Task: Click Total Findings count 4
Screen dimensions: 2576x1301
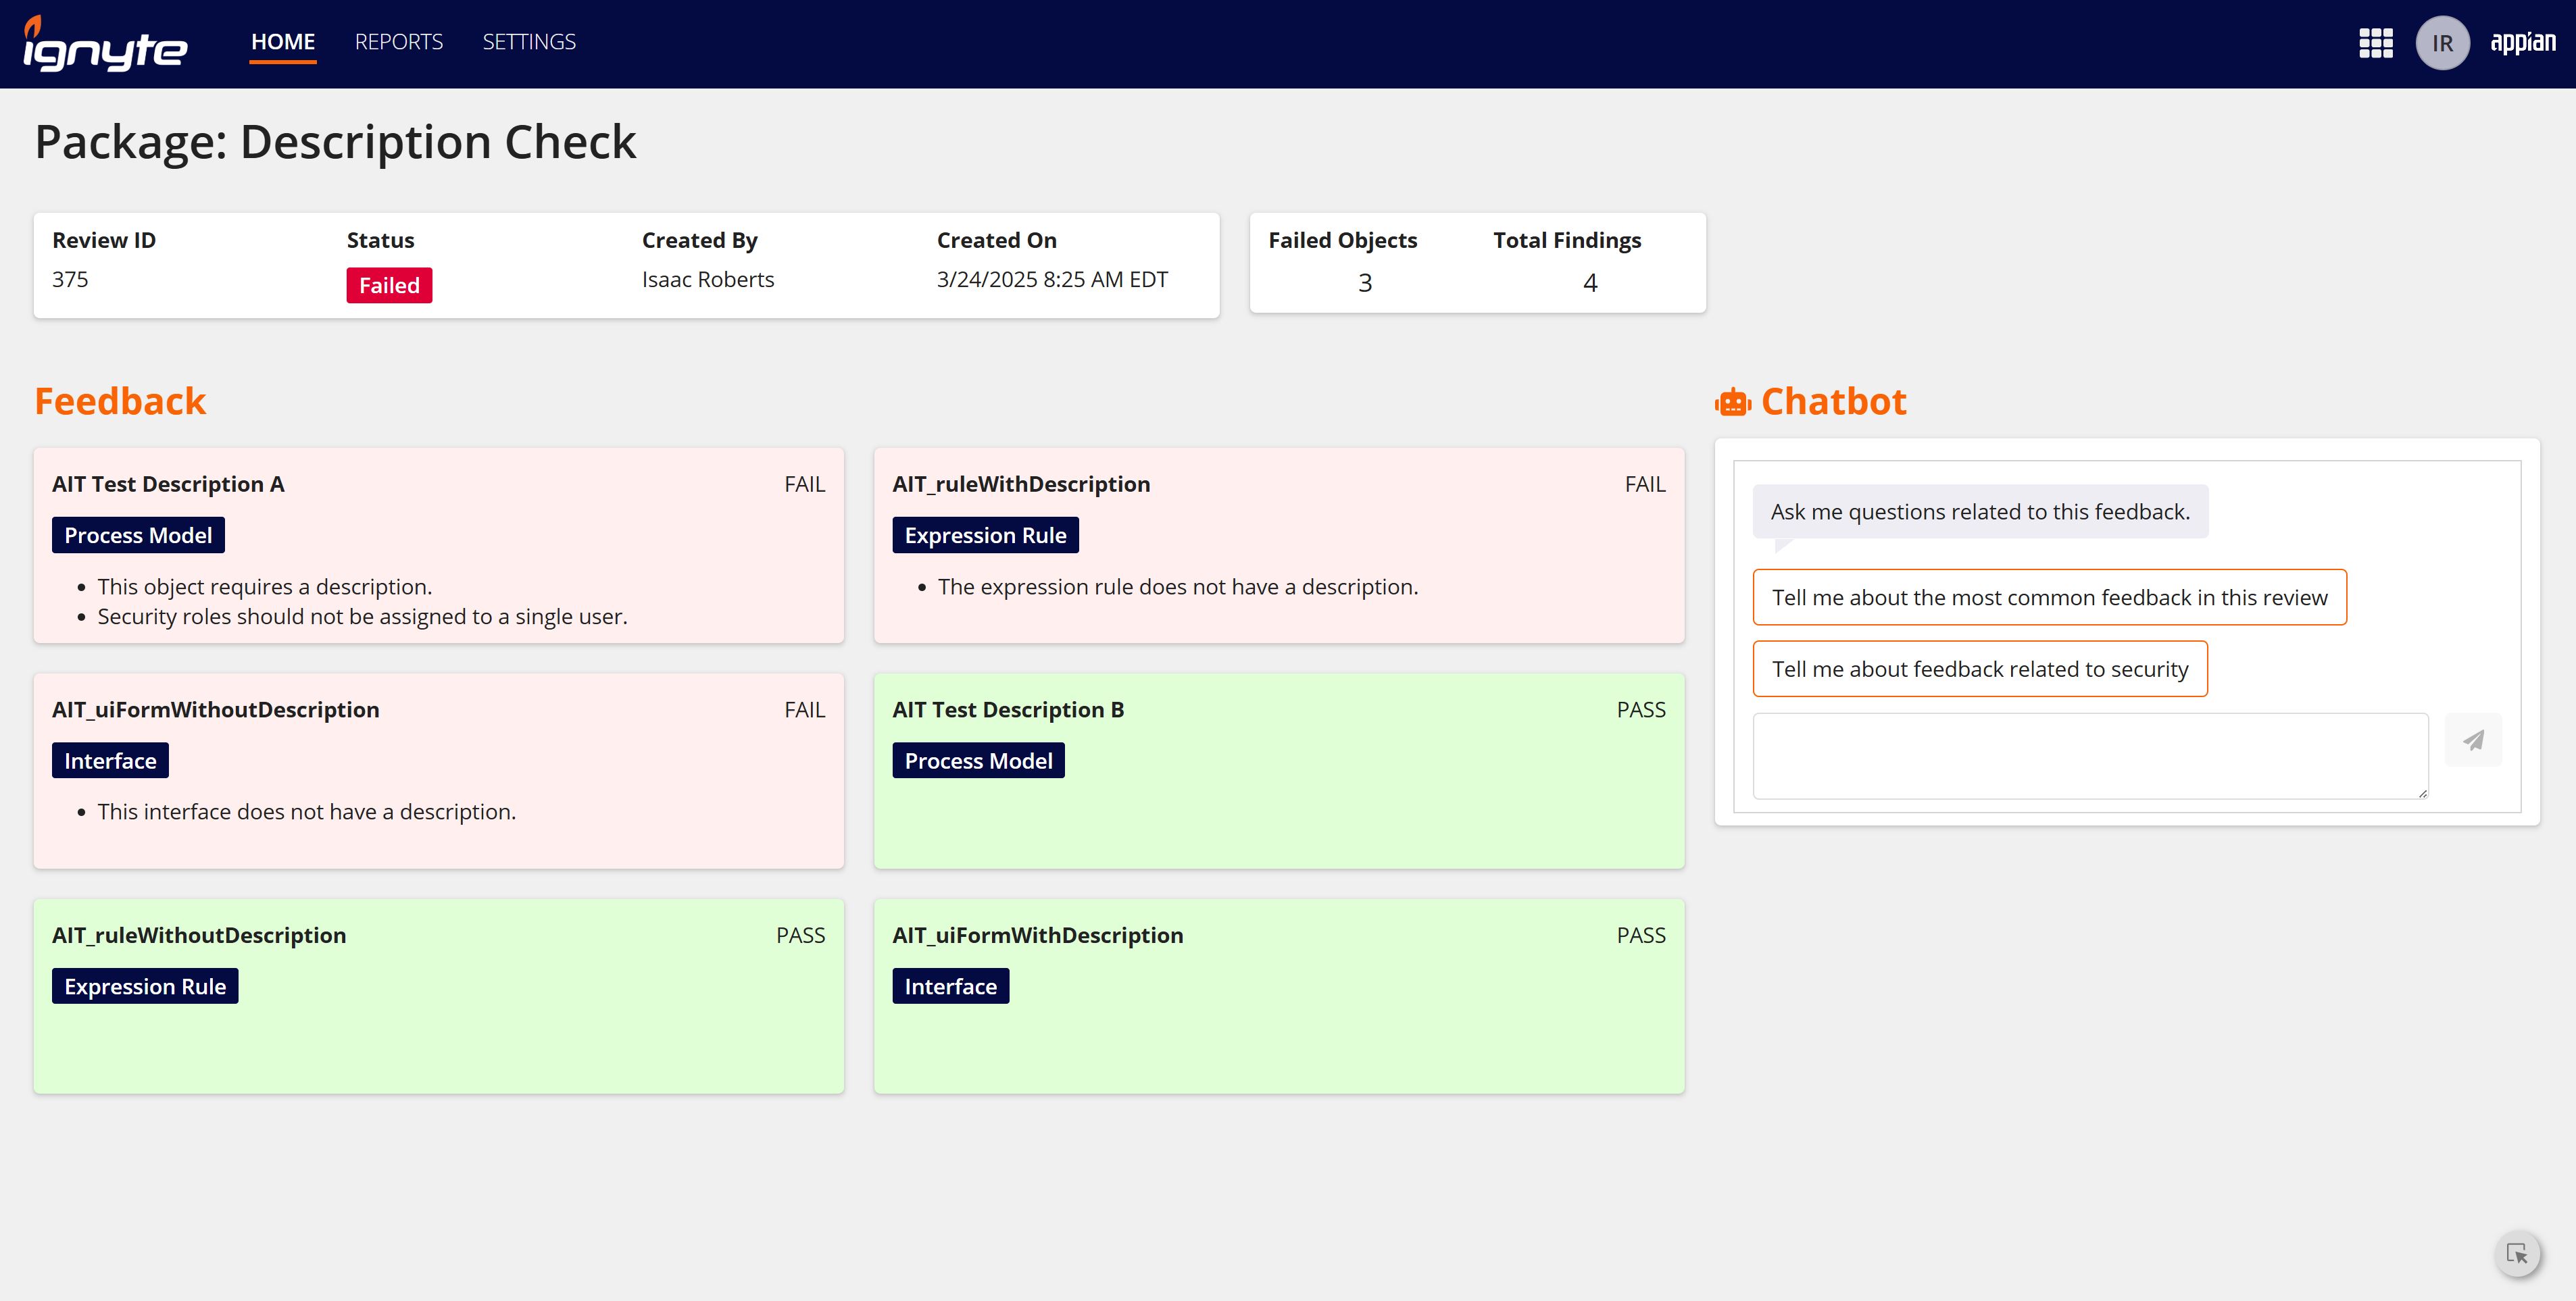Action: (x=1590, y=283)
